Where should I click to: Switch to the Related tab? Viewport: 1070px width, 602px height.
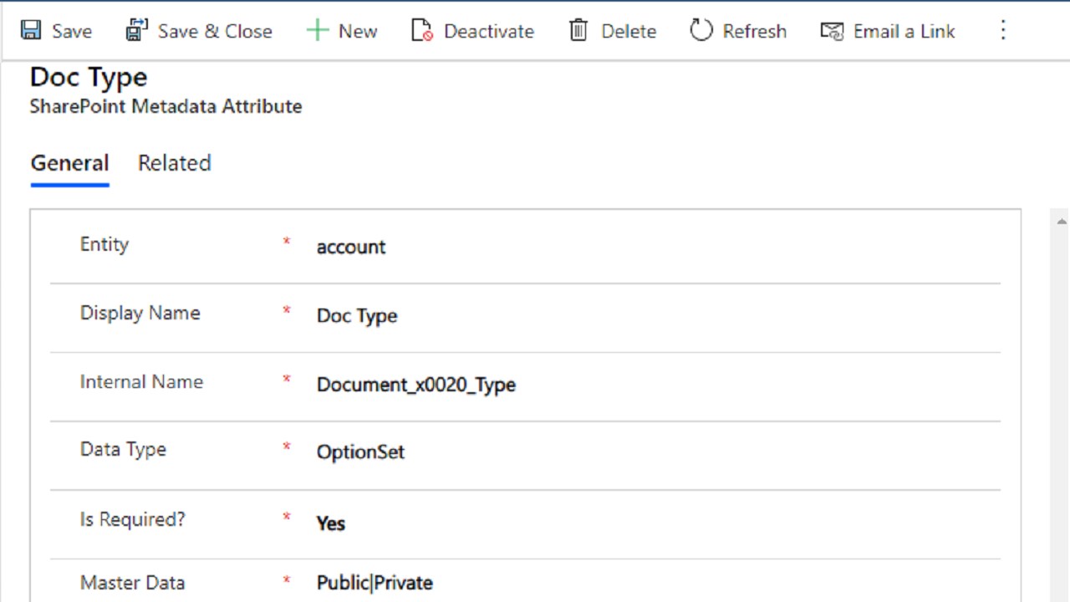pos(174,163)
